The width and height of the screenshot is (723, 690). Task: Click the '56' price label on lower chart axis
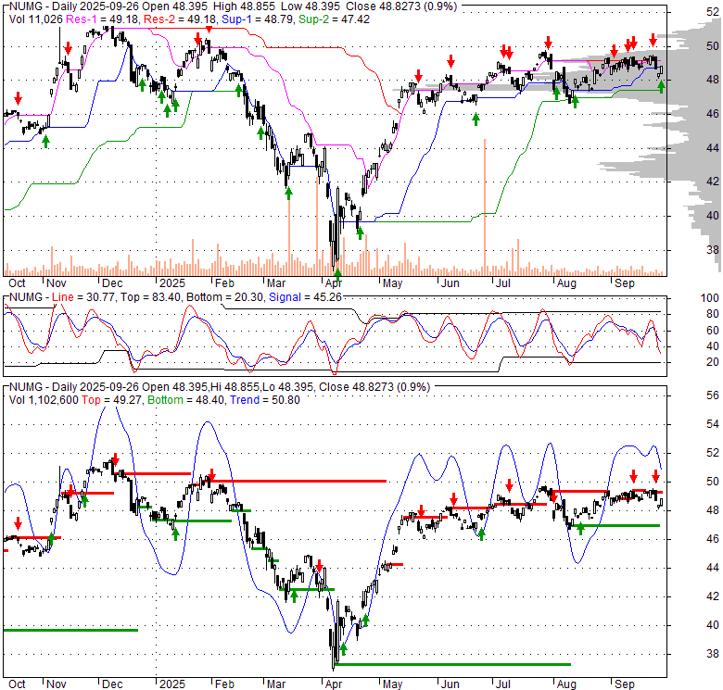713,395
